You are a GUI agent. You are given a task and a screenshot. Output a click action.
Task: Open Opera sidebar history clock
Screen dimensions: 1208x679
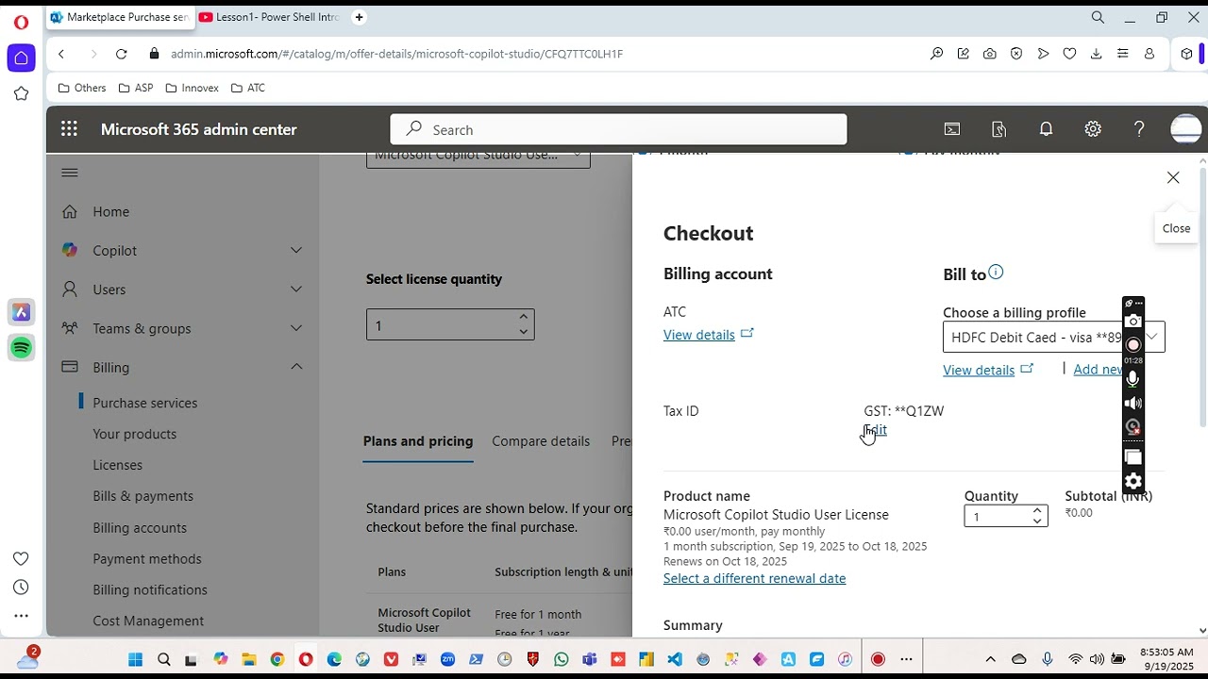pyautogui.click(x=21, y=588)
